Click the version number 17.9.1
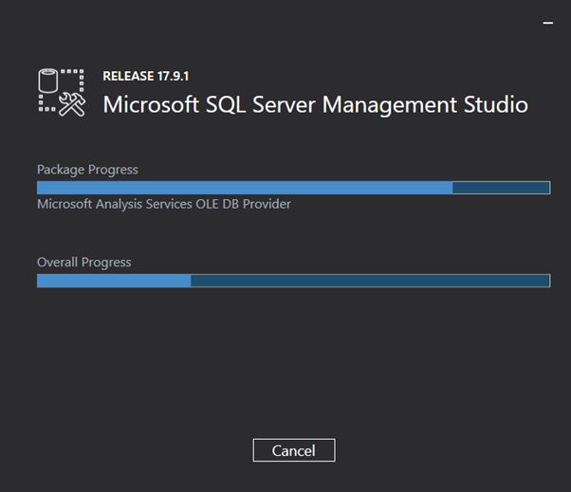571x492 pixels. (x=173, y=76)
